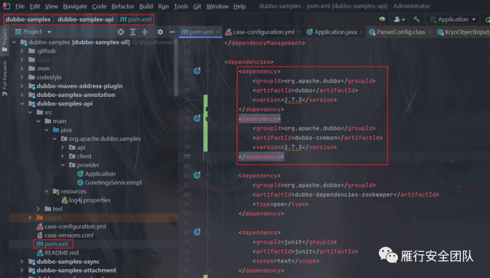Select GreetingsServiceImpl in the project tree
The width and height of the screenshot is (490, 278).
pos(113,182)
